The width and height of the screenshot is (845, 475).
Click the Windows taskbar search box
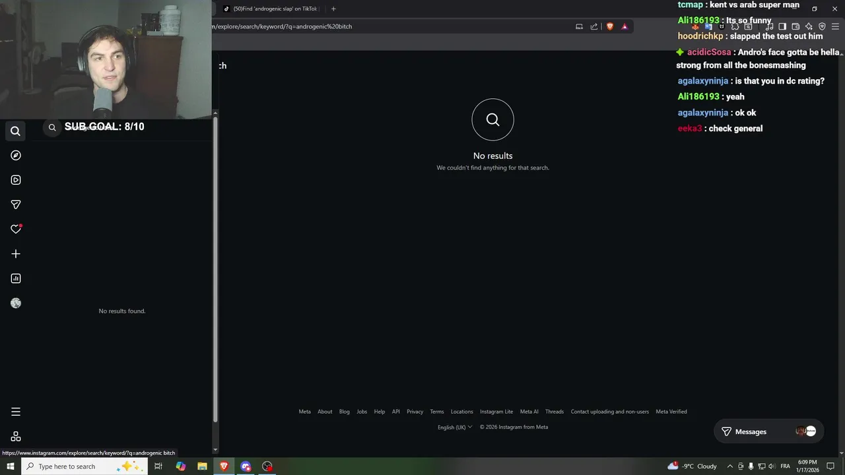84,466
